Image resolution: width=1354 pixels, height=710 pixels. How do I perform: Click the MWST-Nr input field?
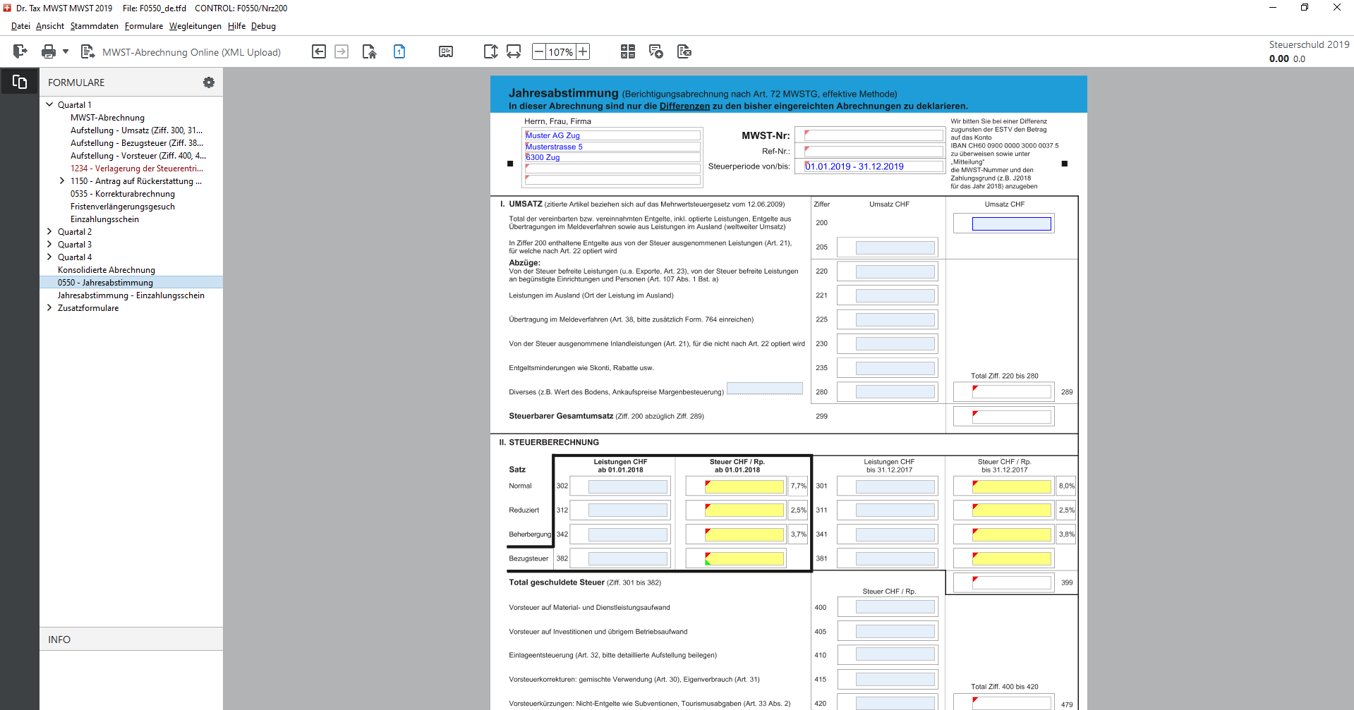tap(874, 135)
